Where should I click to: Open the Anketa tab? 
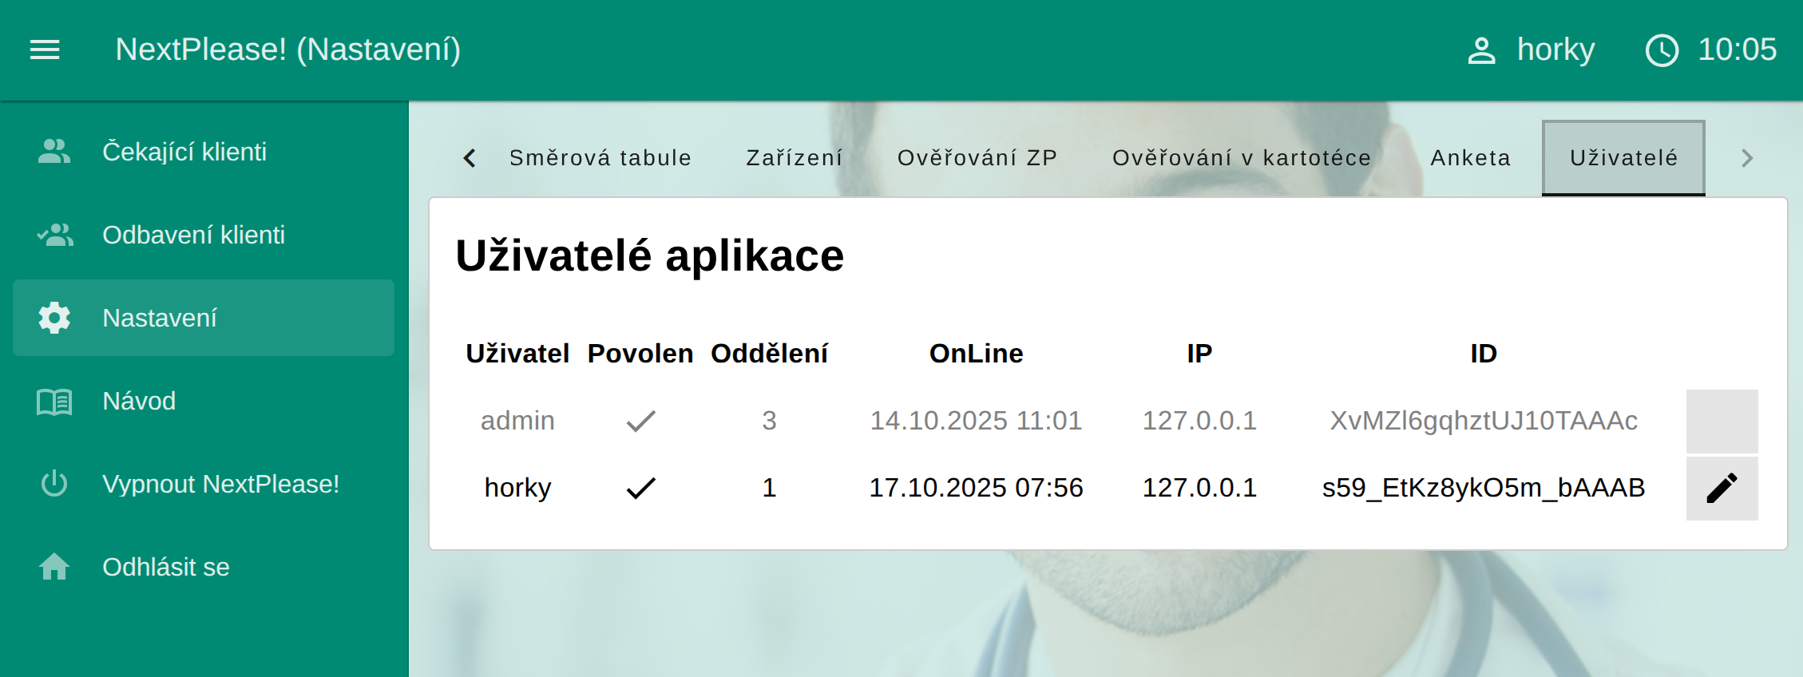1470,158
